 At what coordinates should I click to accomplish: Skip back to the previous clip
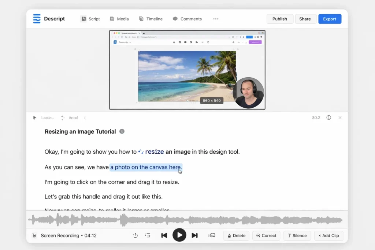coord(164,235)
